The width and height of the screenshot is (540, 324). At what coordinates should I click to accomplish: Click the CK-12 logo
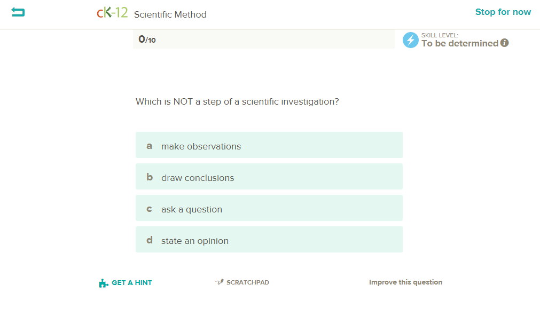(x=112, y=12)
